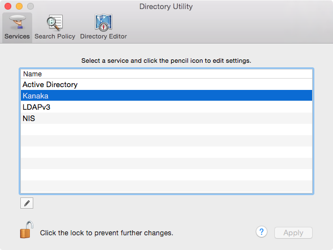Click the "prevent further changes" lock text

pyautogui.click(x=107, y=233)
